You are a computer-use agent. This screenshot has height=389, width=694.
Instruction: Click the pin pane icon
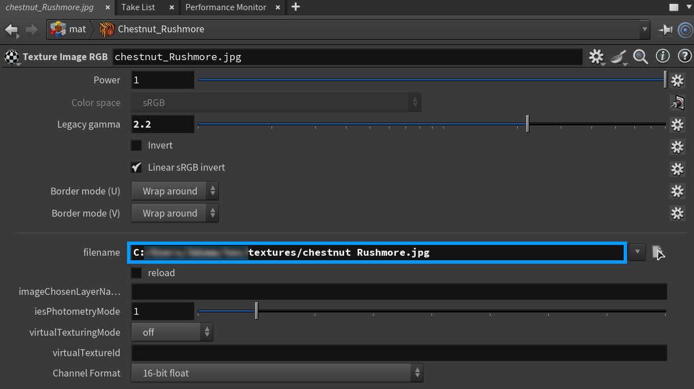[665, 29]
